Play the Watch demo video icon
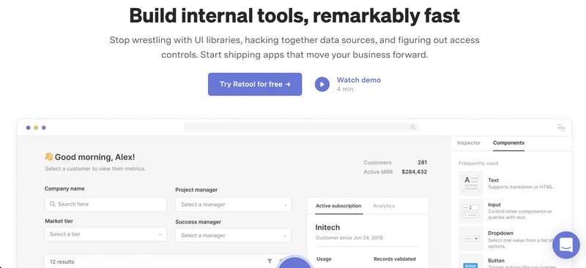This screenshot has height=268, width=586. pos(322,84)
